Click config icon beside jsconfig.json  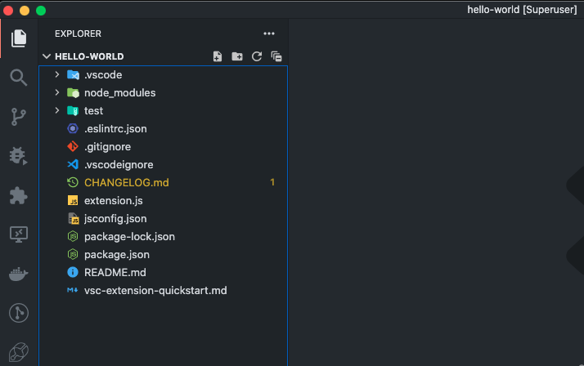tap(74, 219)
